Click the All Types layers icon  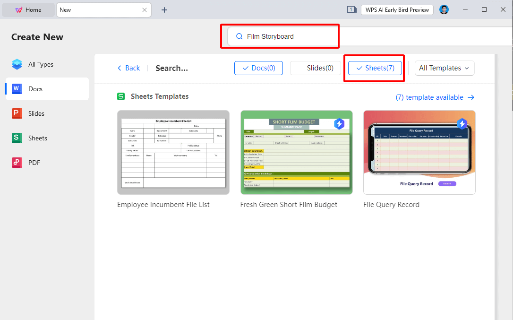coord(17,65)
